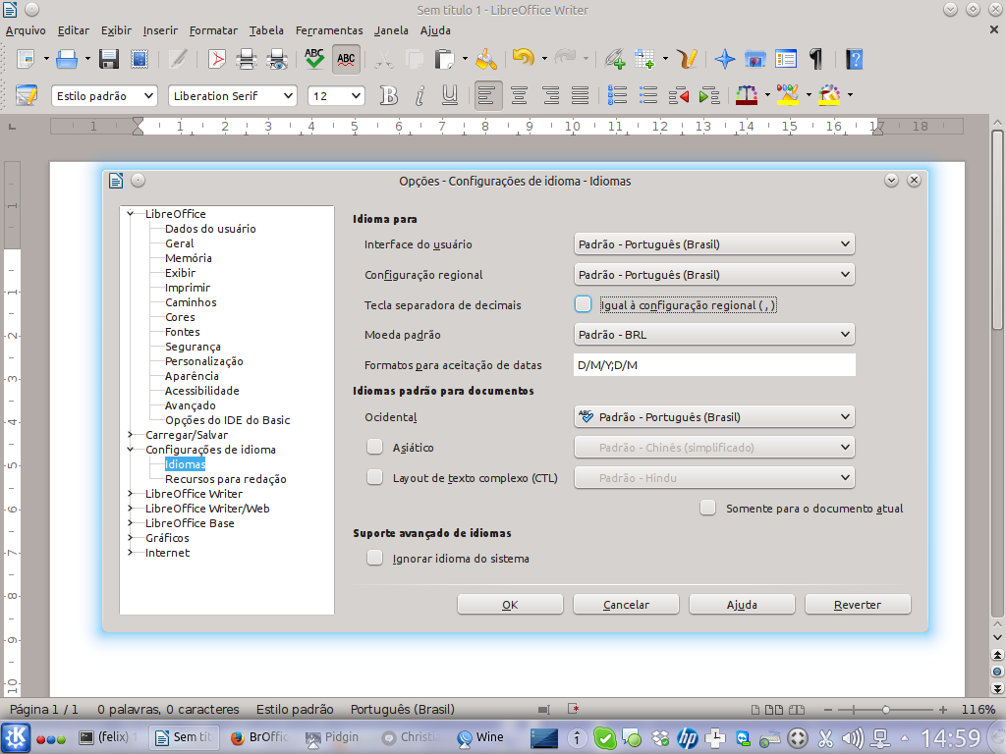The image size is (1006, 754).
Task: Click the Ajuda button in dialog
Action: (x=742, y=604)
